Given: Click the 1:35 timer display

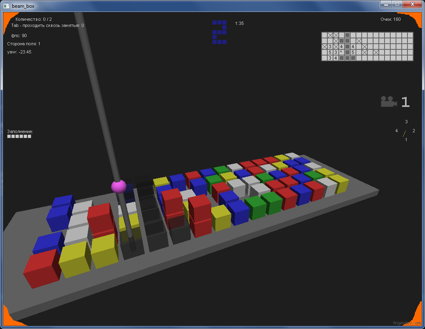Looking at the screenshot, I should 239,23.
